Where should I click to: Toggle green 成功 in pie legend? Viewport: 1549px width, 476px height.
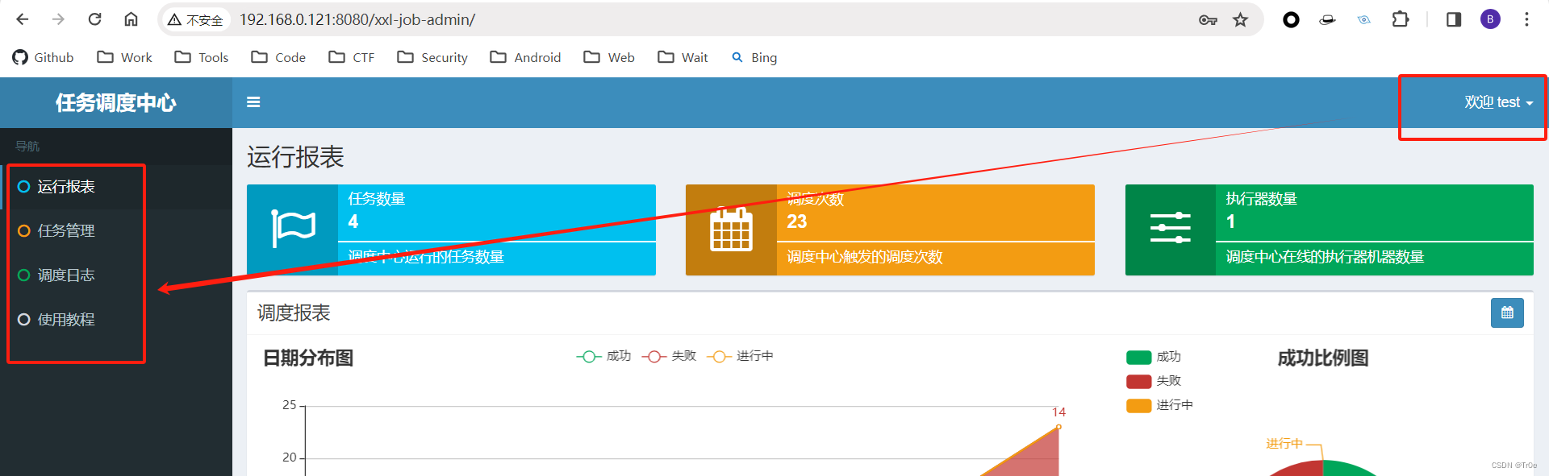[1154, 357]
